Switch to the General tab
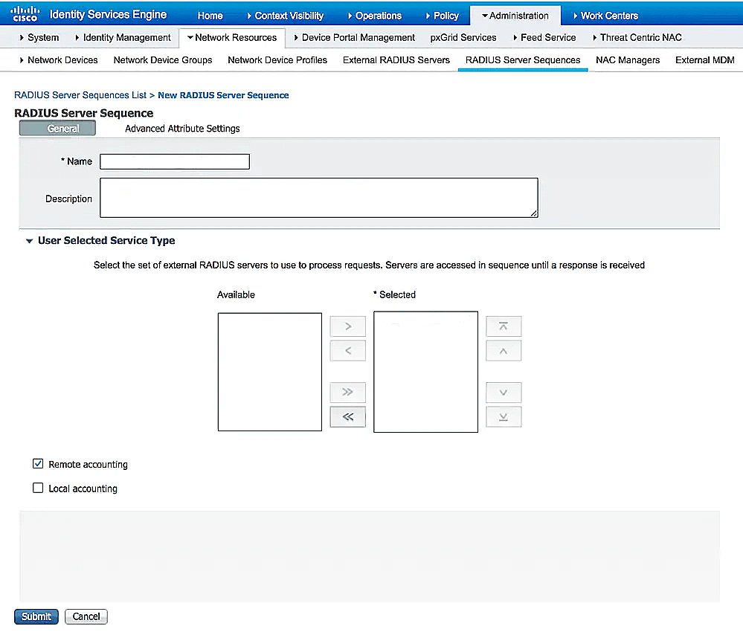Image resolution: width=743 pixels, height=632 pixels. pos(57,129)
